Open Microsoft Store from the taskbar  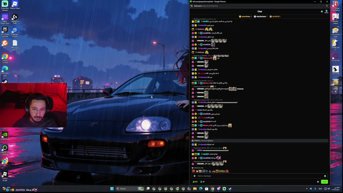(x=207, y=189)
